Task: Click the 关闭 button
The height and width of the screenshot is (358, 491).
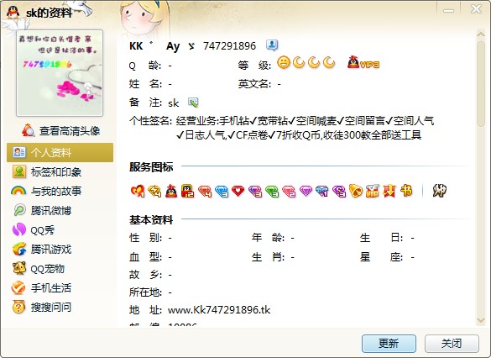Action: coord(452,344)
